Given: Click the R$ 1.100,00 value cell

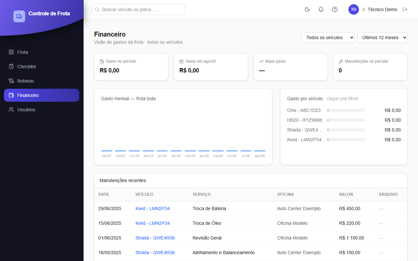Looking at the screenshot, I should (x=352, y=238).
